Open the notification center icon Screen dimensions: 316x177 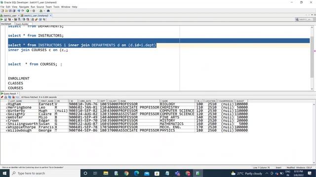[310, 173]
